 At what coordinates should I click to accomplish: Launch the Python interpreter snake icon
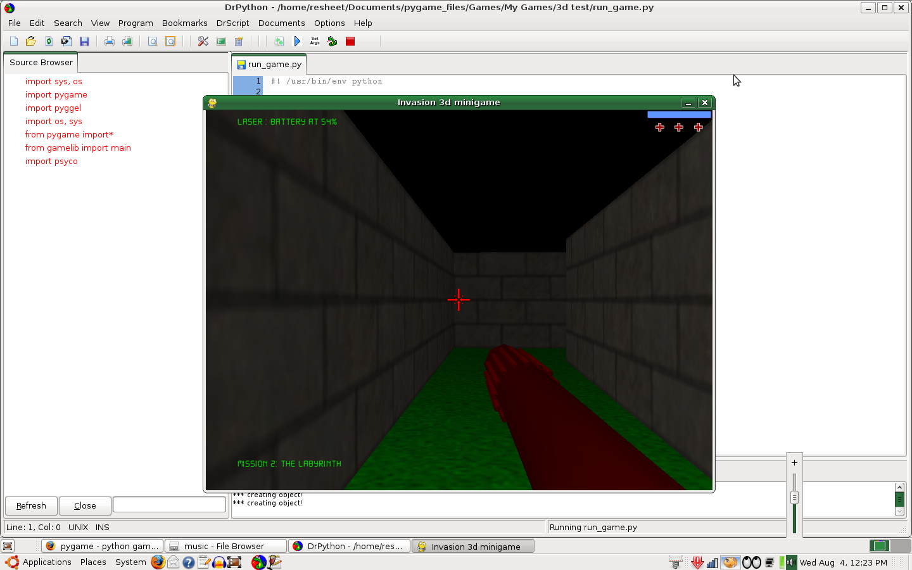332,41
